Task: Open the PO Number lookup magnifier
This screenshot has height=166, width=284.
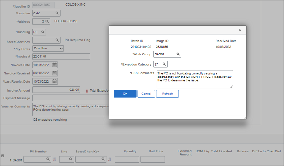Action: pos(48,159)
